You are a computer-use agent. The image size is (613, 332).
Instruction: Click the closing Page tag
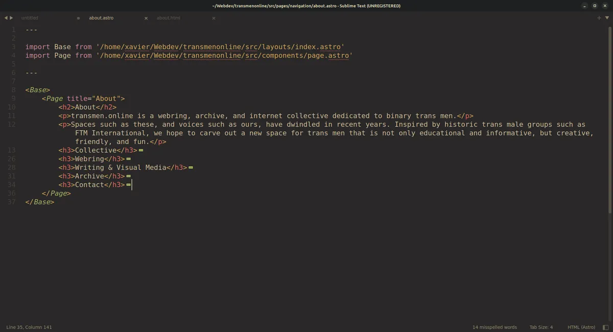tap(56, 194)
